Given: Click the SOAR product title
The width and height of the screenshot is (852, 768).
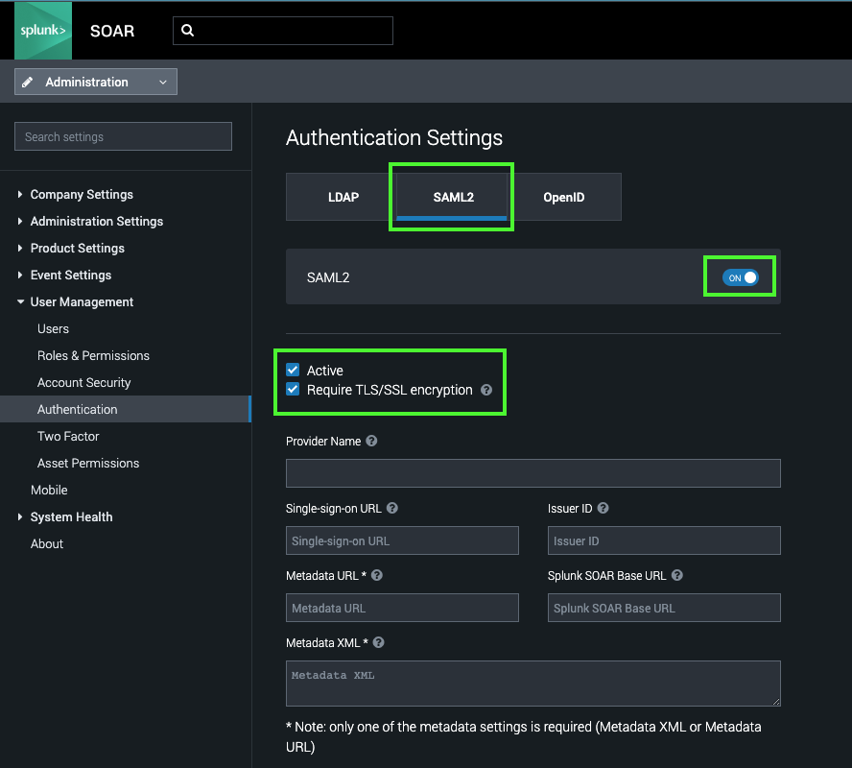Looking at the screenshot, I should 112,31.
